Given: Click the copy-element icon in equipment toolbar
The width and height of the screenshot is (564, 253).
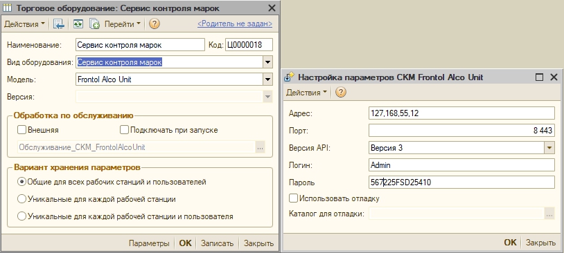Looking at the screenshot, I should (x=94, y=24).
